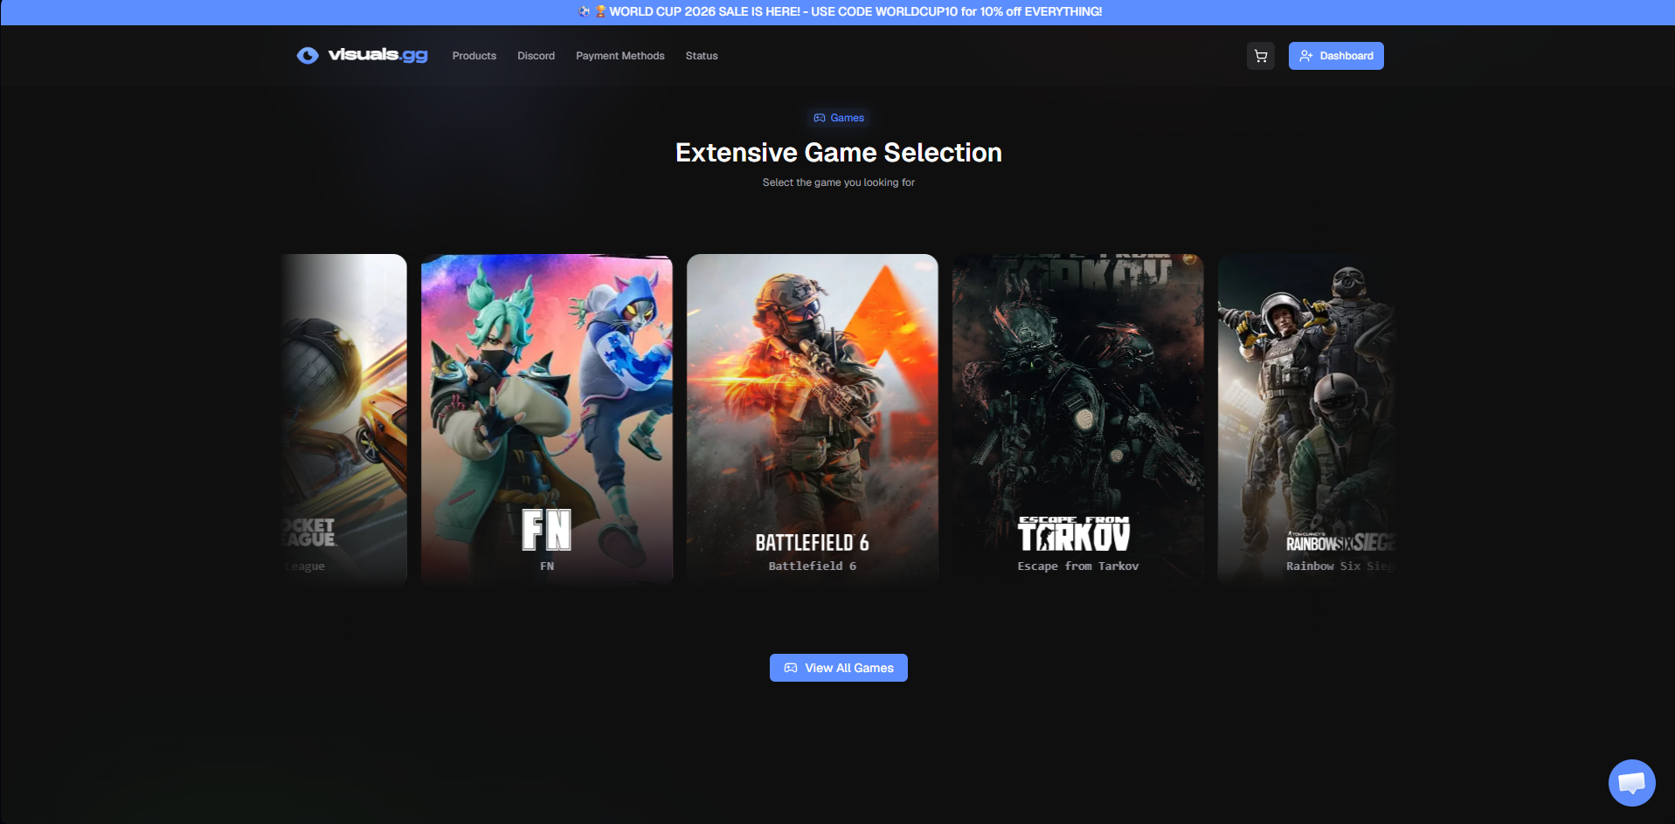This screenshot has height=824, width=1675.
Task: Click the Dashboard button
Action: pyautogui.click(x=1336, y=56)
